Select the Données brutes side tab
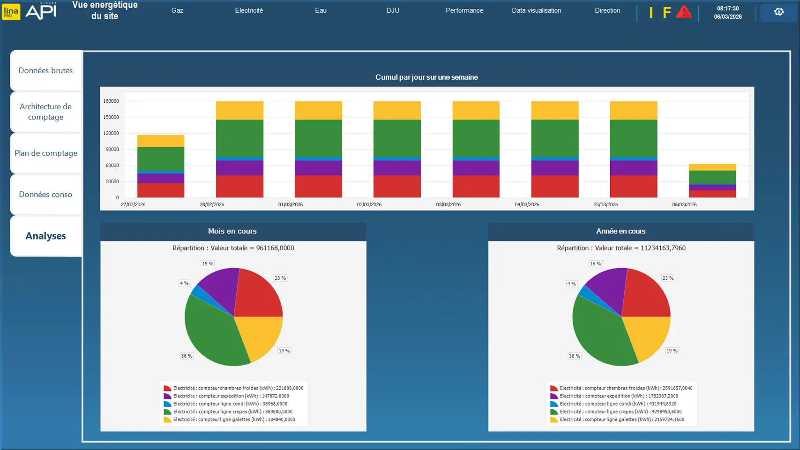Viewport: 800px width, 450px height. pos(46,70)
